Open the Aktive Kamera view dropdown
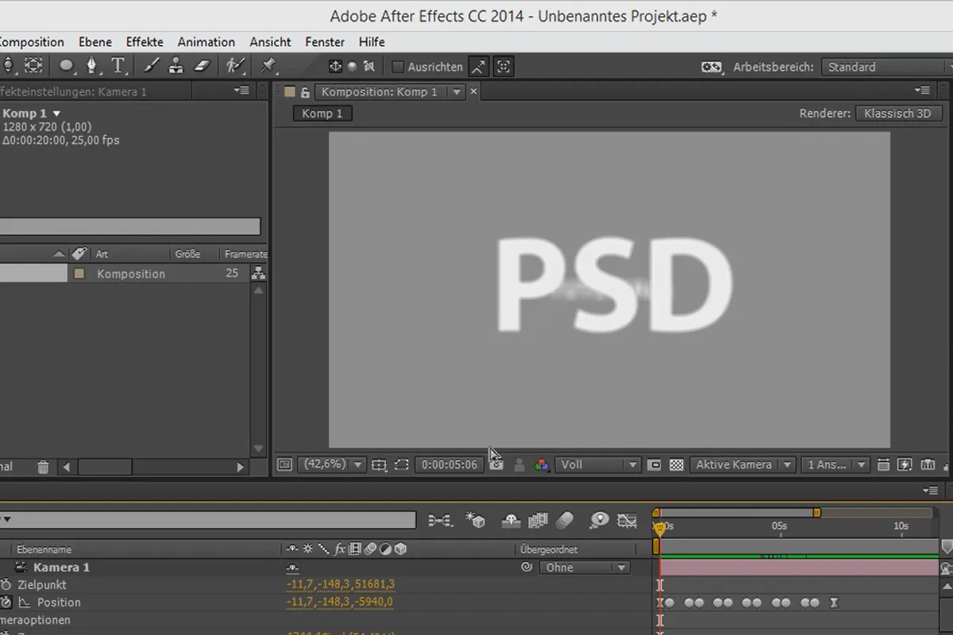Image resolution: width=953 pixels, height=635 pixels. pos(742,465)
